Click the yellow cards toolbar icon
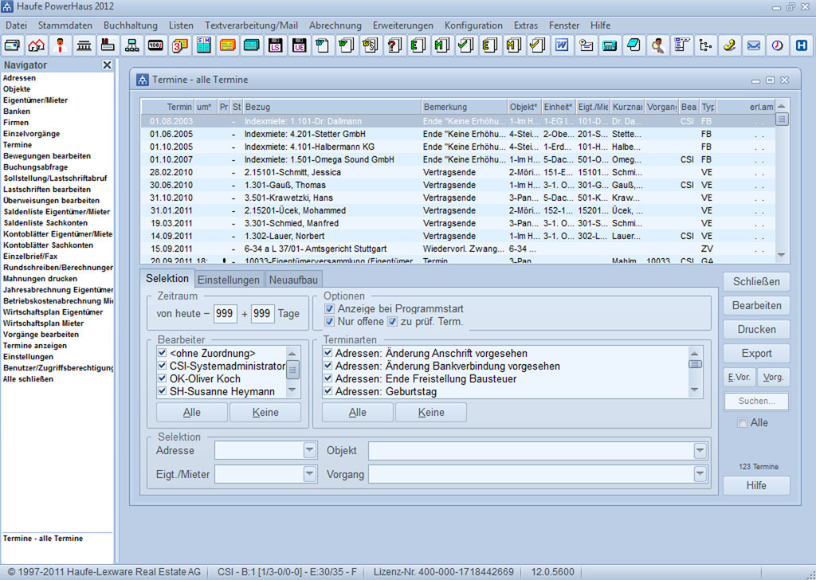The height and width of the screenshot is (580, 816). point(227,45)
